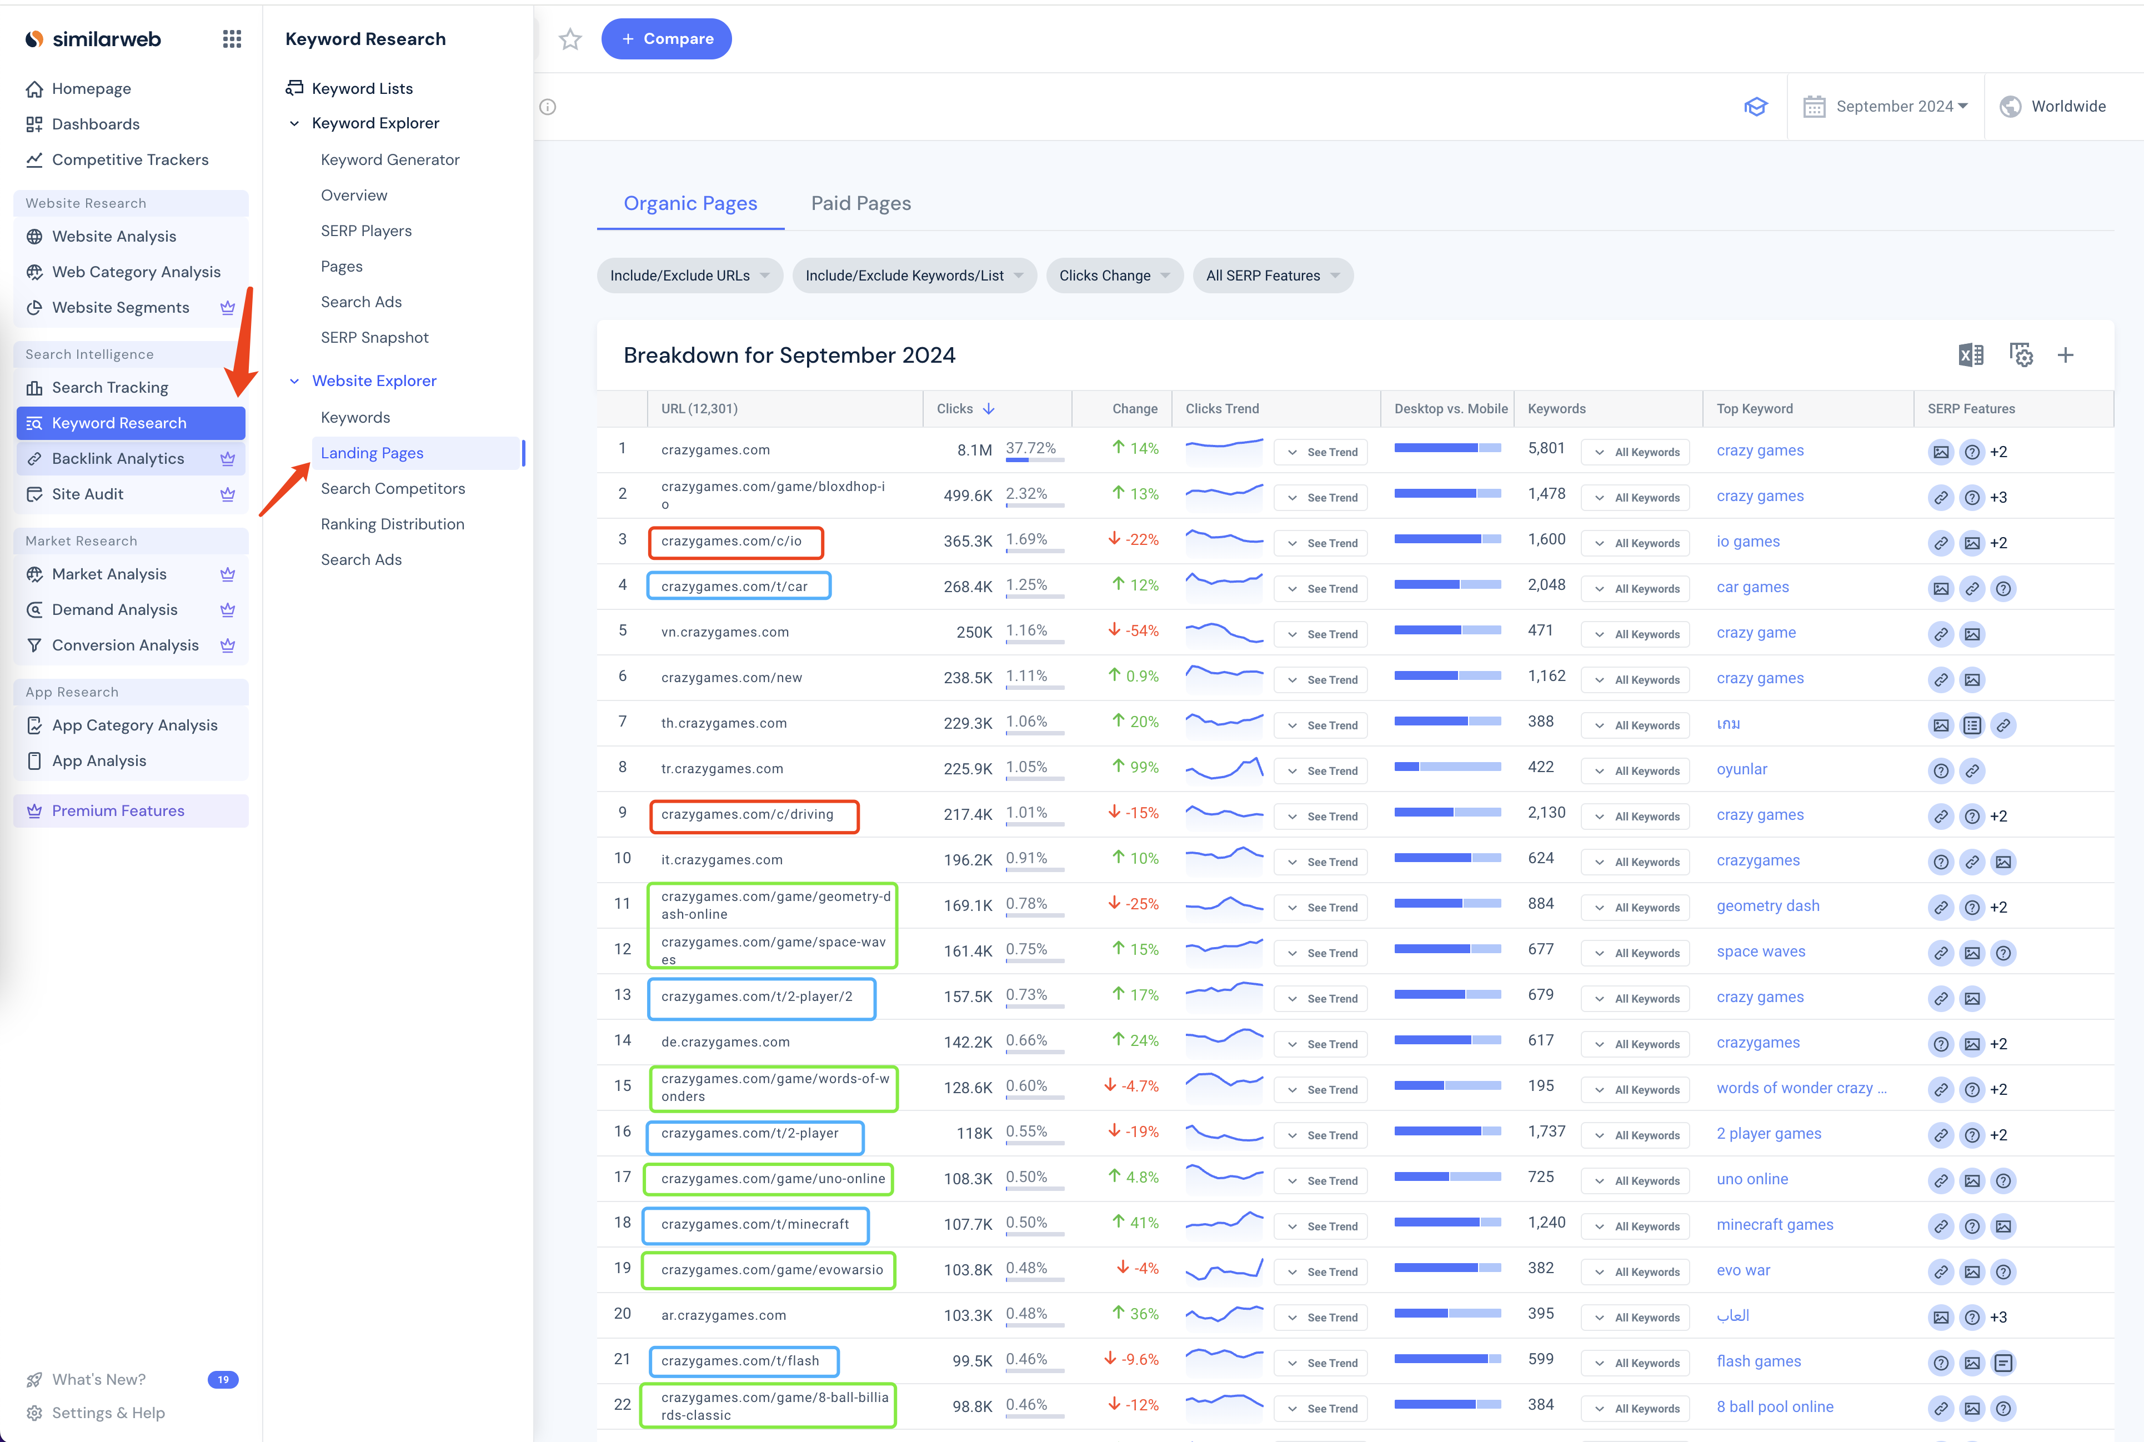Click the Settings & Help gear icon
This screenshot has width=2144, height=1442.
point(34,1413)
